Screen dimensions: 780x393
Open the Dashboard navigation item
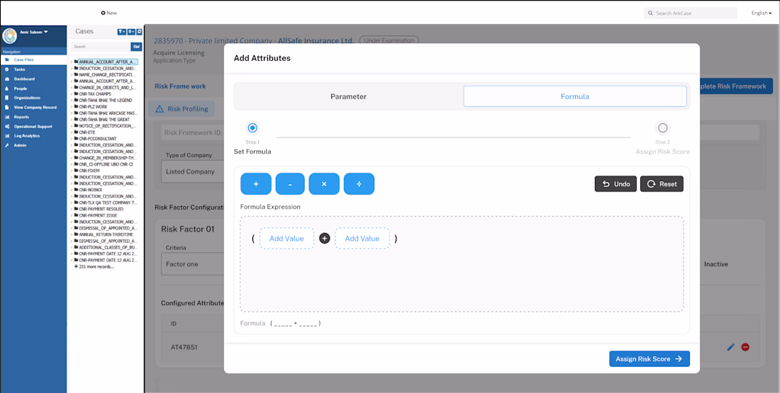point(33,79)
